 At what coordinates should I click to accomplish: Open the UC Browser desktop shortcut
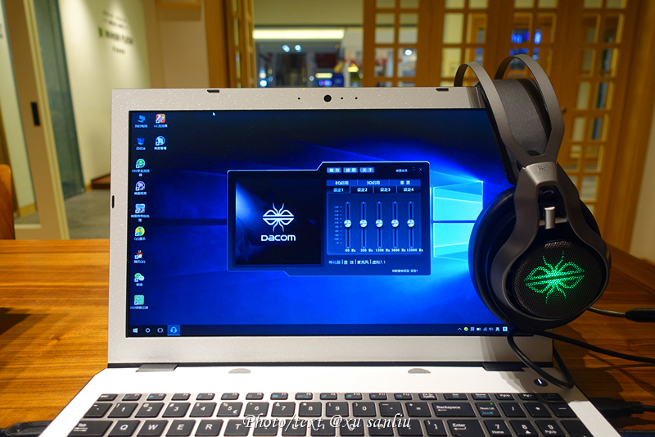[160, 121]
